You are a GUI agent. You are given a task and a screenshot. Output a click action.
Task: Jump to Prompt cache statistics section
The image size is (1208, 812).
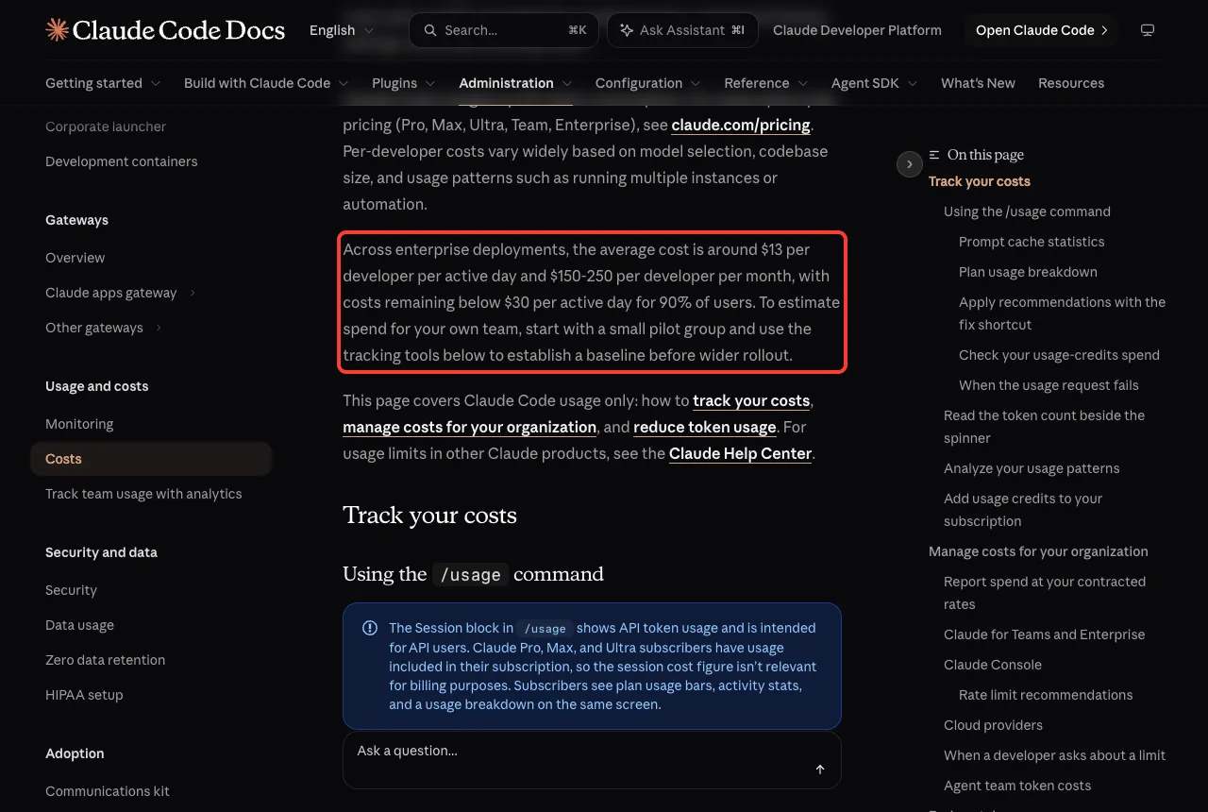pos(1032,242)
